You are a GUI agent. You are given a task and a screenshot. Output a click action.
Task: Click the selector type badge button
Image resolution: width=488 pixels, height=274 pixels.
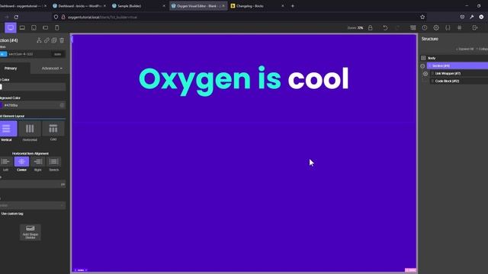3,54
